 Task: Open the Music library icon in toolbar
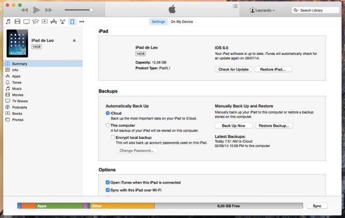pyautogui.click(x=8, y=22)
